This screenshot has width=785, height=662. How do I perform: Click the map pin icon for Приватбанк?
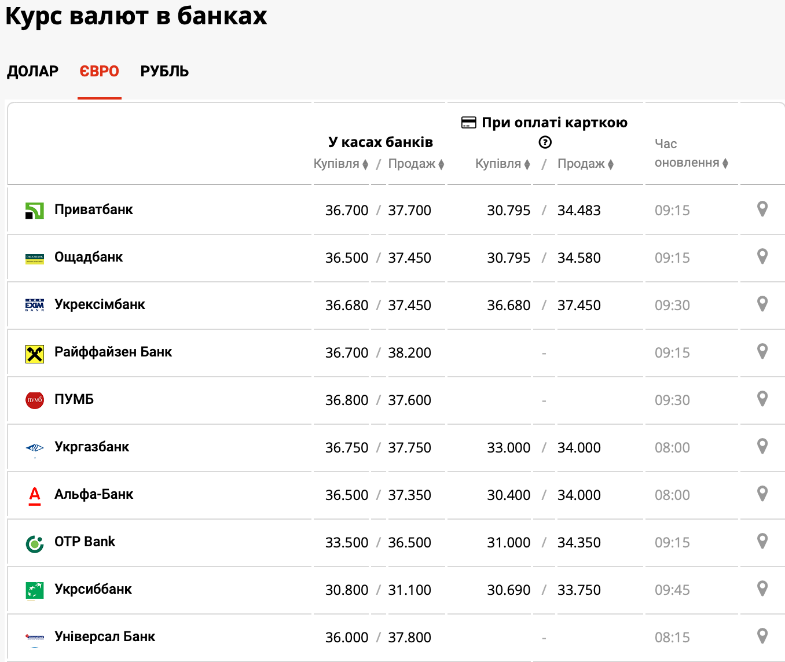pyautogui.click(x=762, y=209)
